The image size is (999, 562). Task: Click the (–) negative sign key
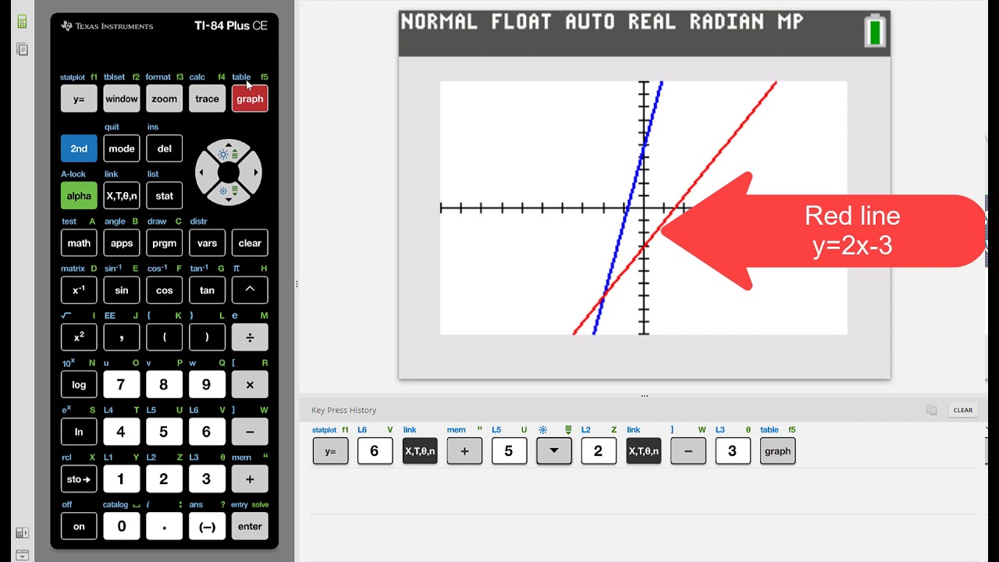207,526
